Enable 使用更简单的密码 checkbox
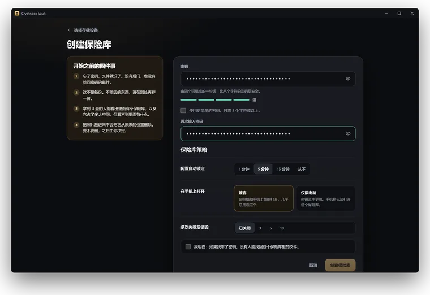The image size is (430, 295). coord(183,110)
